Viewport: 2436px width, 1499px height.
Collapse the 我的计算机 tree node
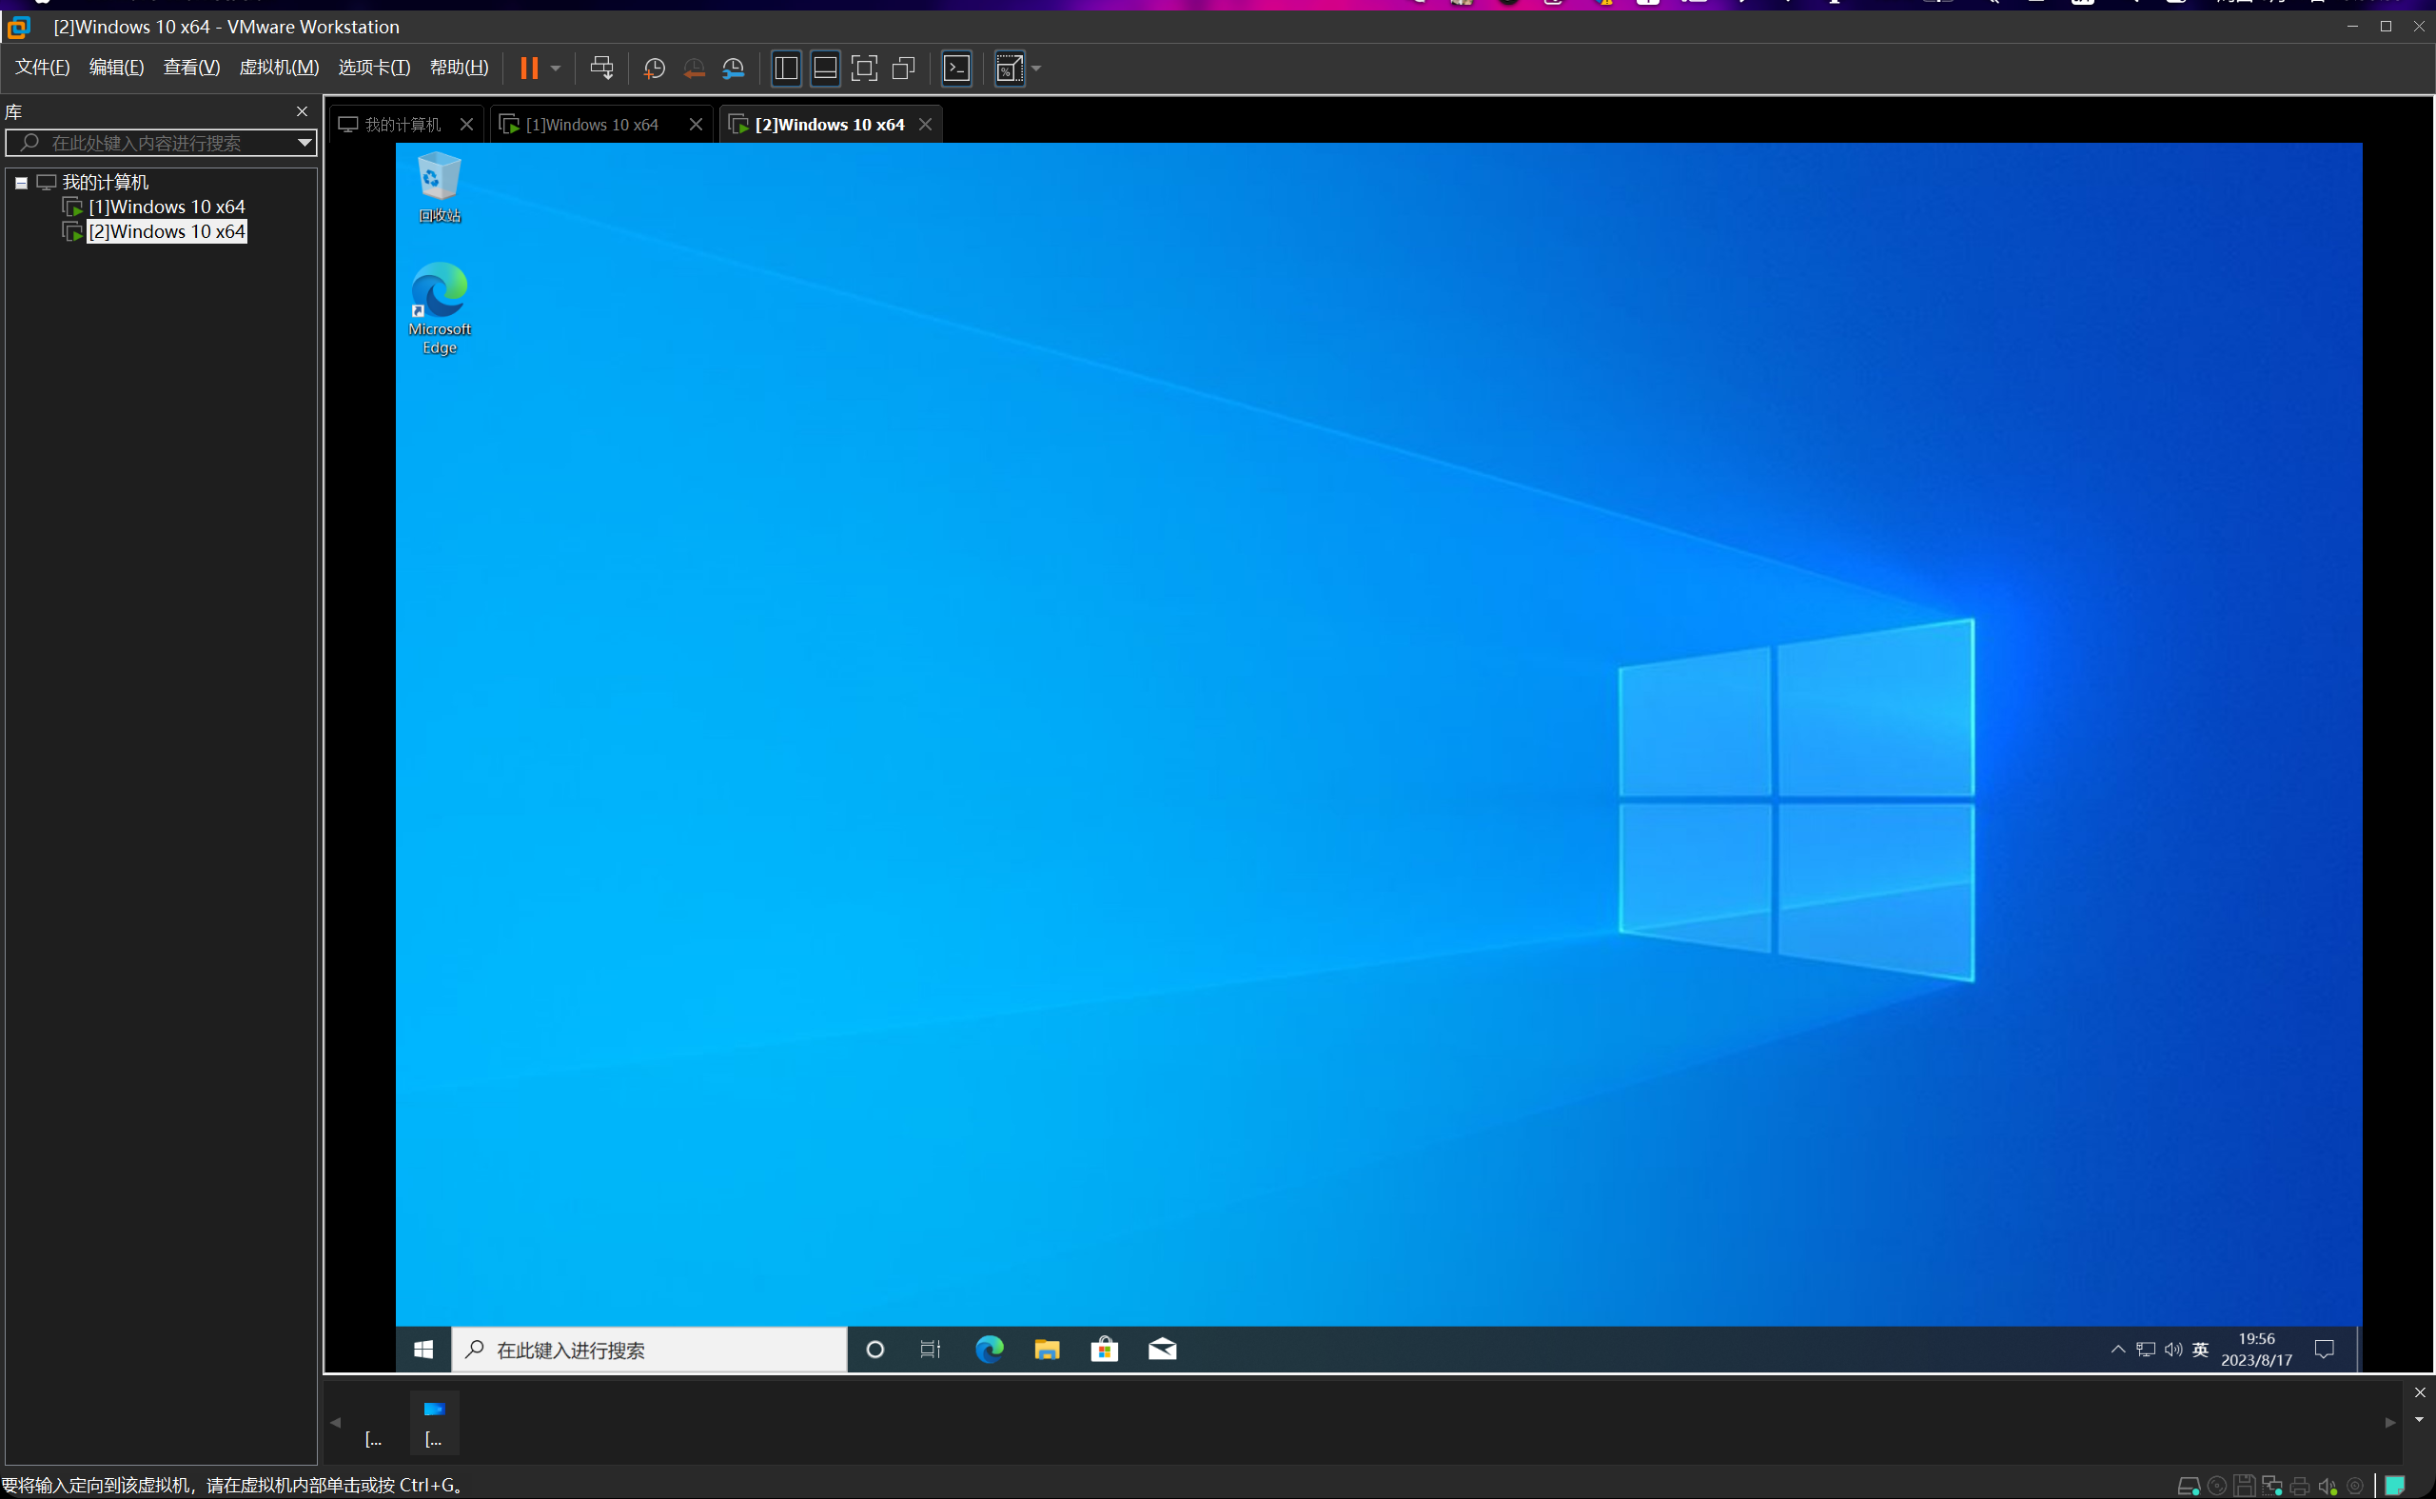[21, 183]
